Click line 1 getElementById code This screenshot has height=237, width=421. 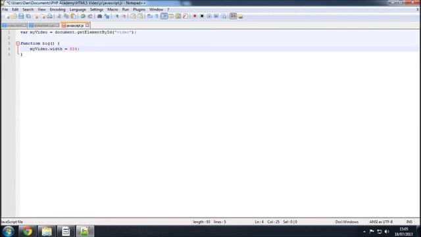[x=78, y=32]
